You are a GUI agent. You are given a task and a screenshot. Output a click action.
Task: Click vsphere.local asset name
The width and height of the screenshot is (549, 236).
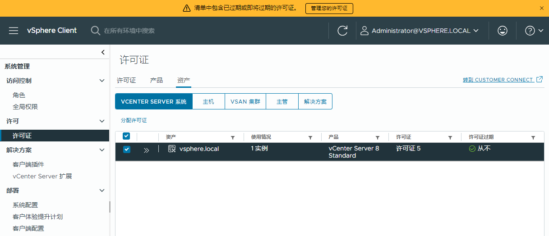[x=199, y=149]
